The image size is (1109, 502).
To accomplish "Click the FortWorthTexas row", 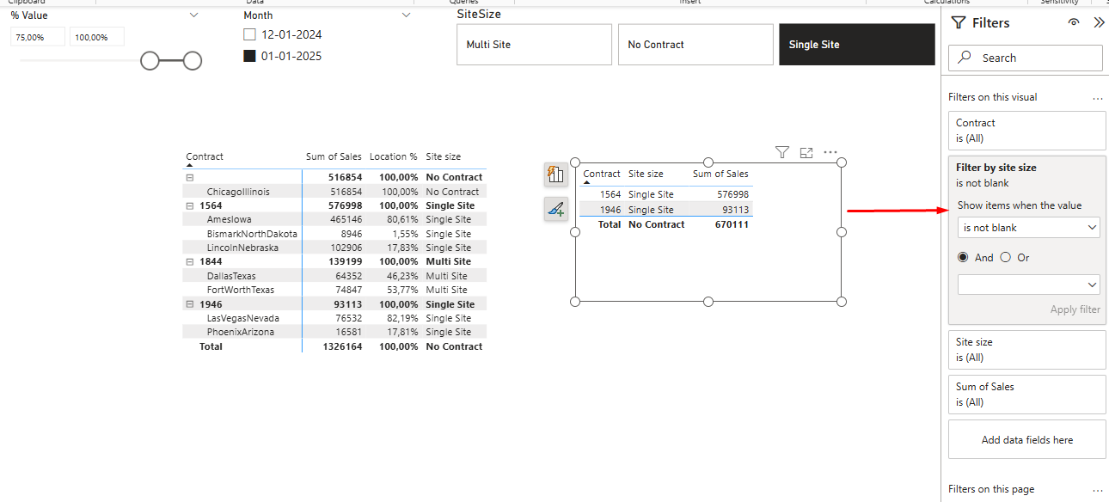I will click(x=334, y=290).
